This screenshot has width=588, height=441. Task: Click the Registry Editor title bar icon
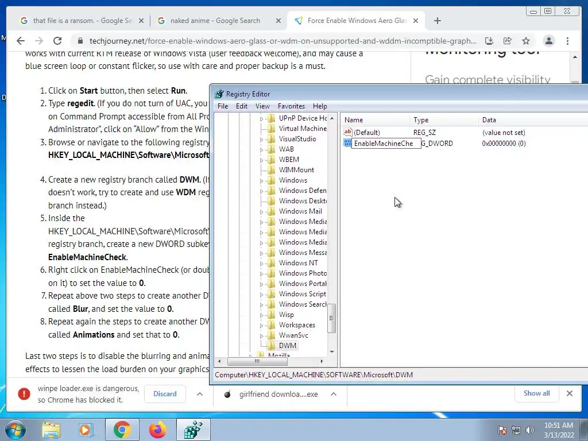click(219, 94)
